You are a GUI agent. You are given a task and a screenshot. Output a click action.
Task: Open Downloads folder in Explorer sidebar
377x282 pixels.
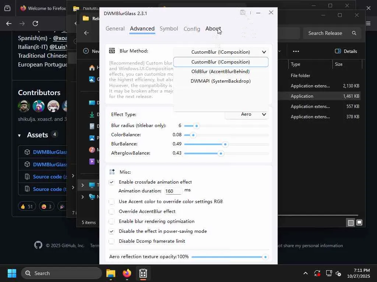92,115
